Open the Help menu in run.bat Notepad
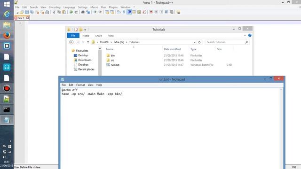The image size is (301, 169). 99,85
